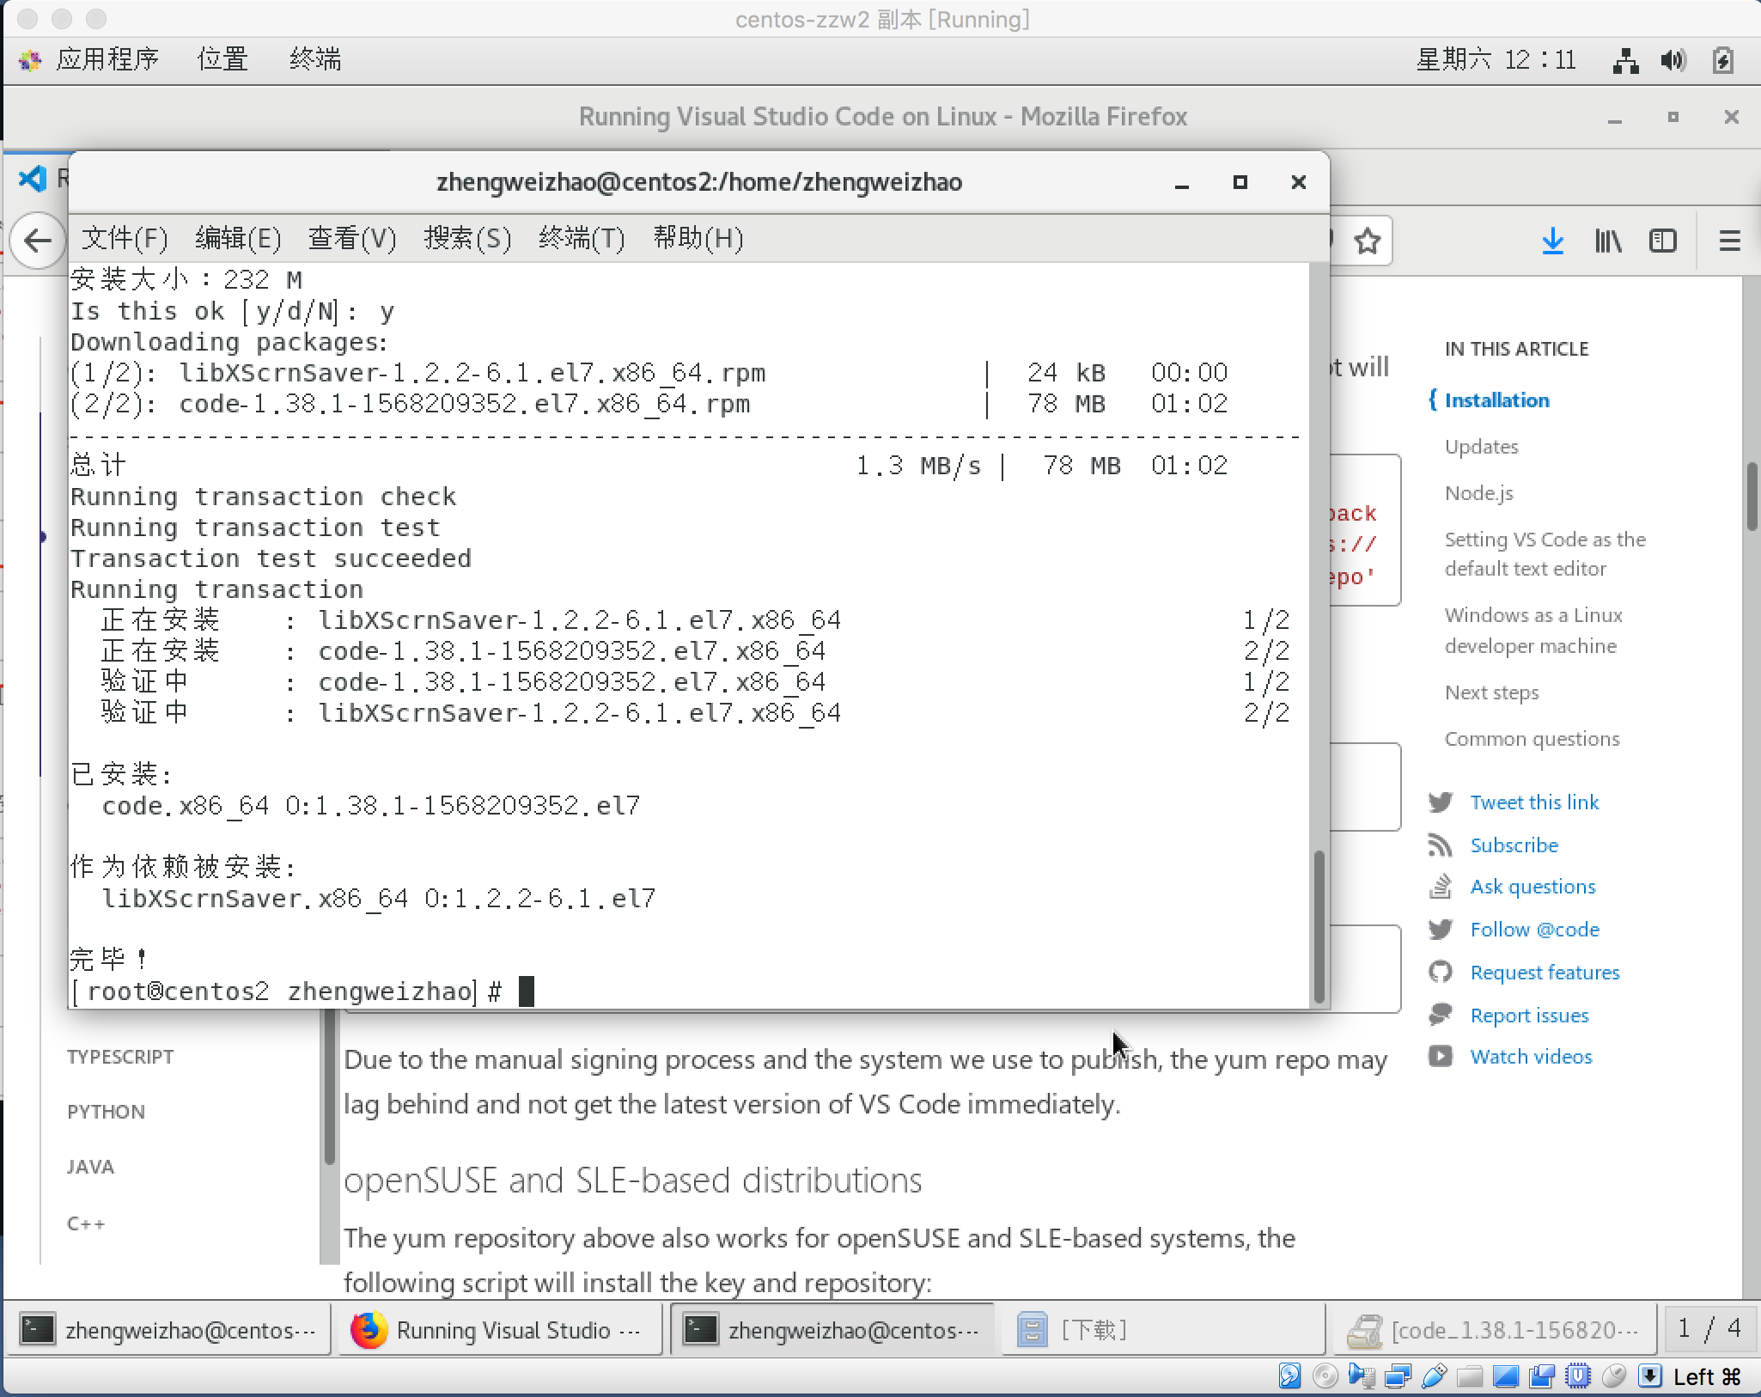Click the Report issues link
Viewport: 1761px width, 1397px height.
click(x=1529, y=1016)
